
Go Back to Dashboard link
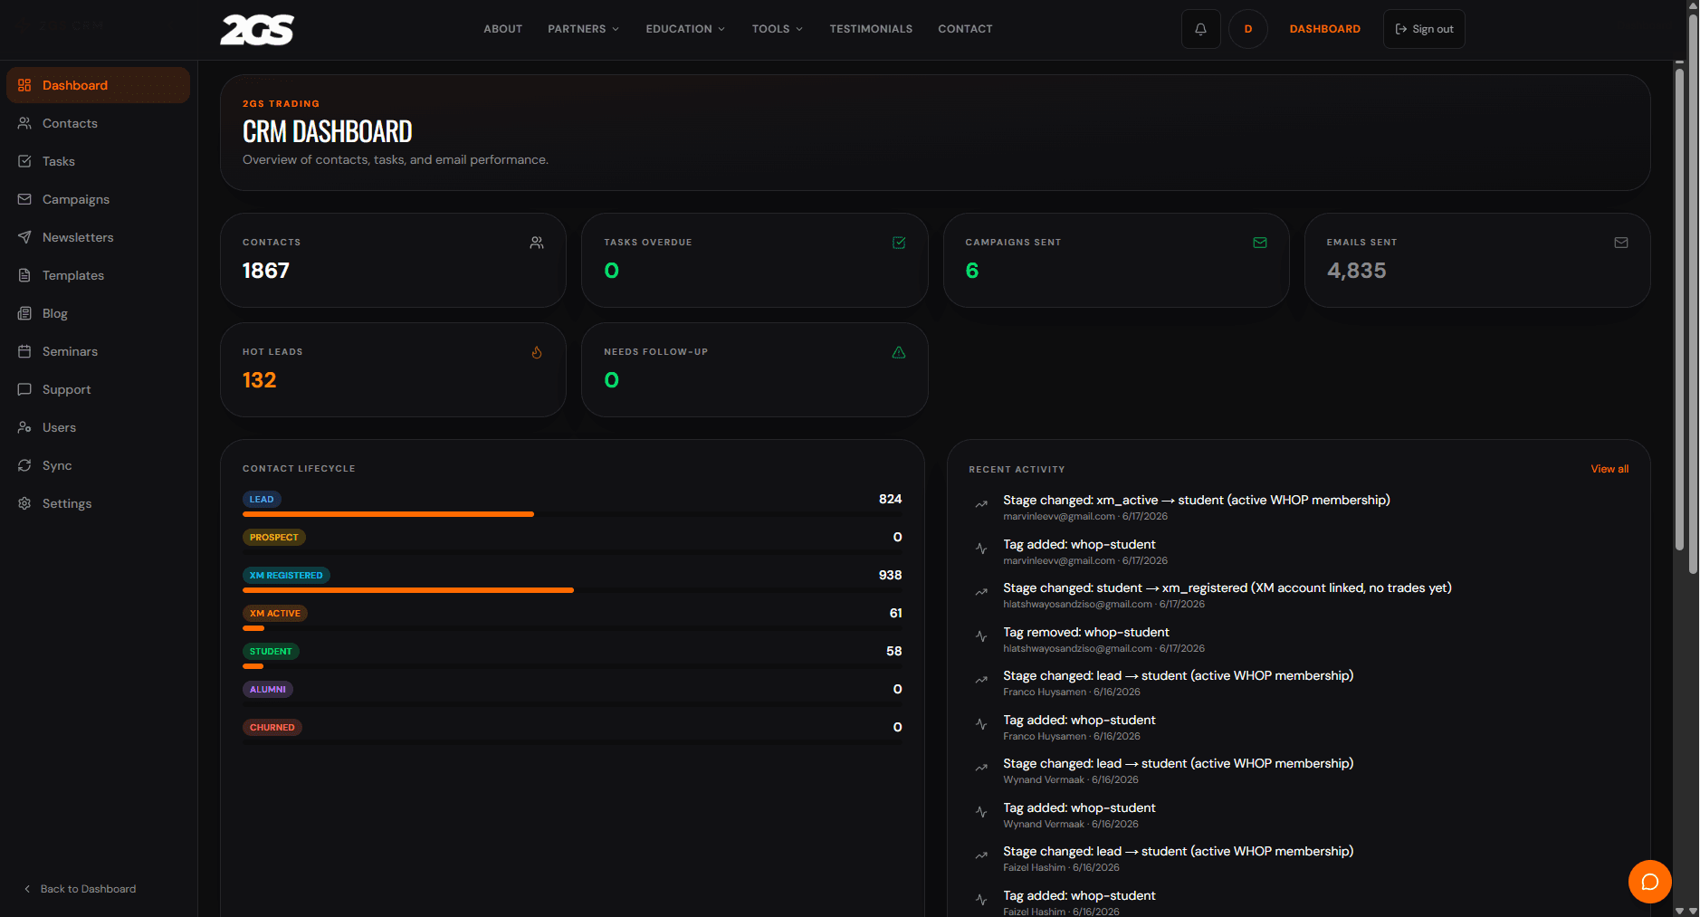point(80,889)
